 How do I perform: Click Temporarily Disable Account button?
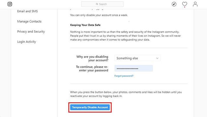[x=90, y=107]
